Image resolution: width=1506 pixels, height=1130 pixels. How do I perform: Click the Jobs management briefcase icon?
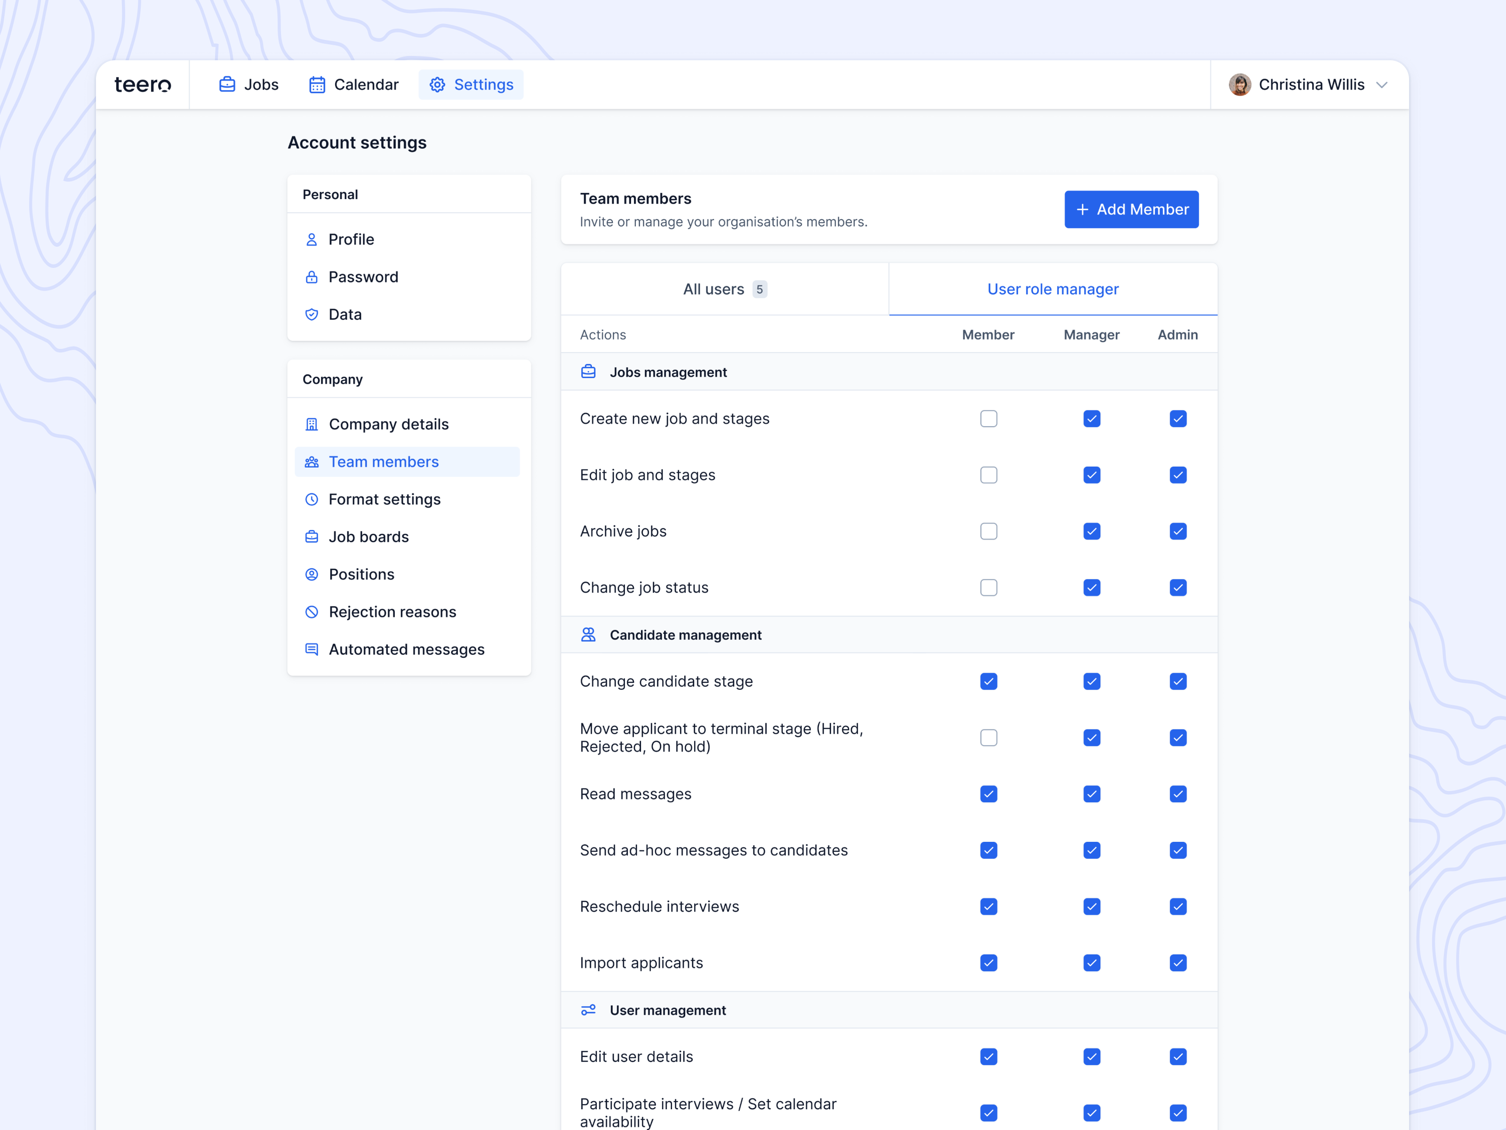588,372
